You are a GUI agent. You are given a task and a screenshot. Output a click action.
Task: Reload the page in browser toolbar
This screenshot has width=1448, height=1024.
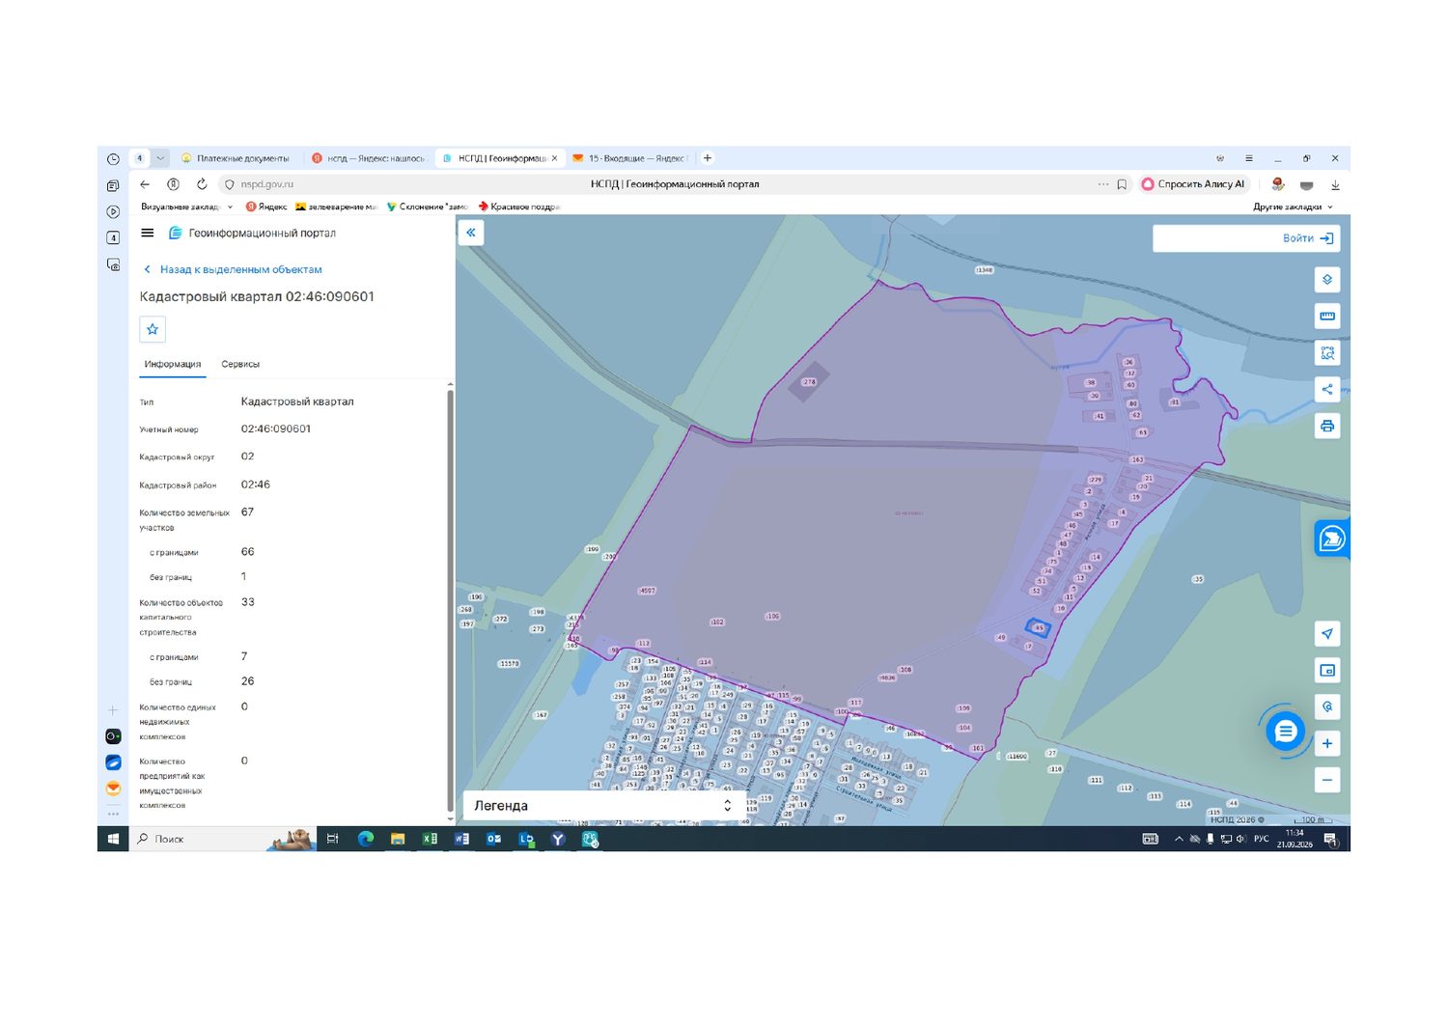pyautogui.click(x=202, y=184)
